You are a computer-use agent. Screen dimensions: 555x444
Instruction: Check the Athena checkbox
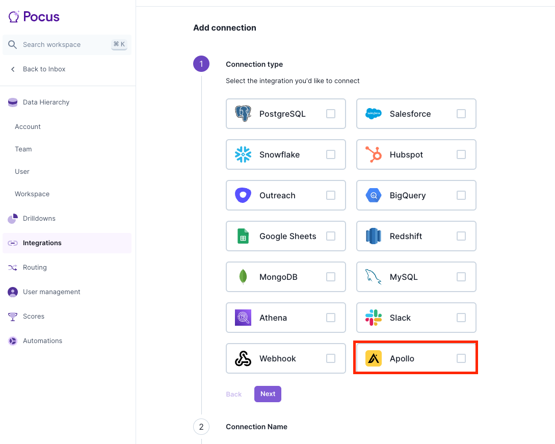point(331,318)
